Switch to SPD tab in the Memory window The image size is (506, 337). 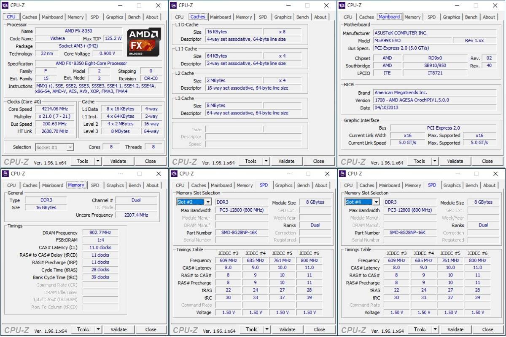(95, 186)
